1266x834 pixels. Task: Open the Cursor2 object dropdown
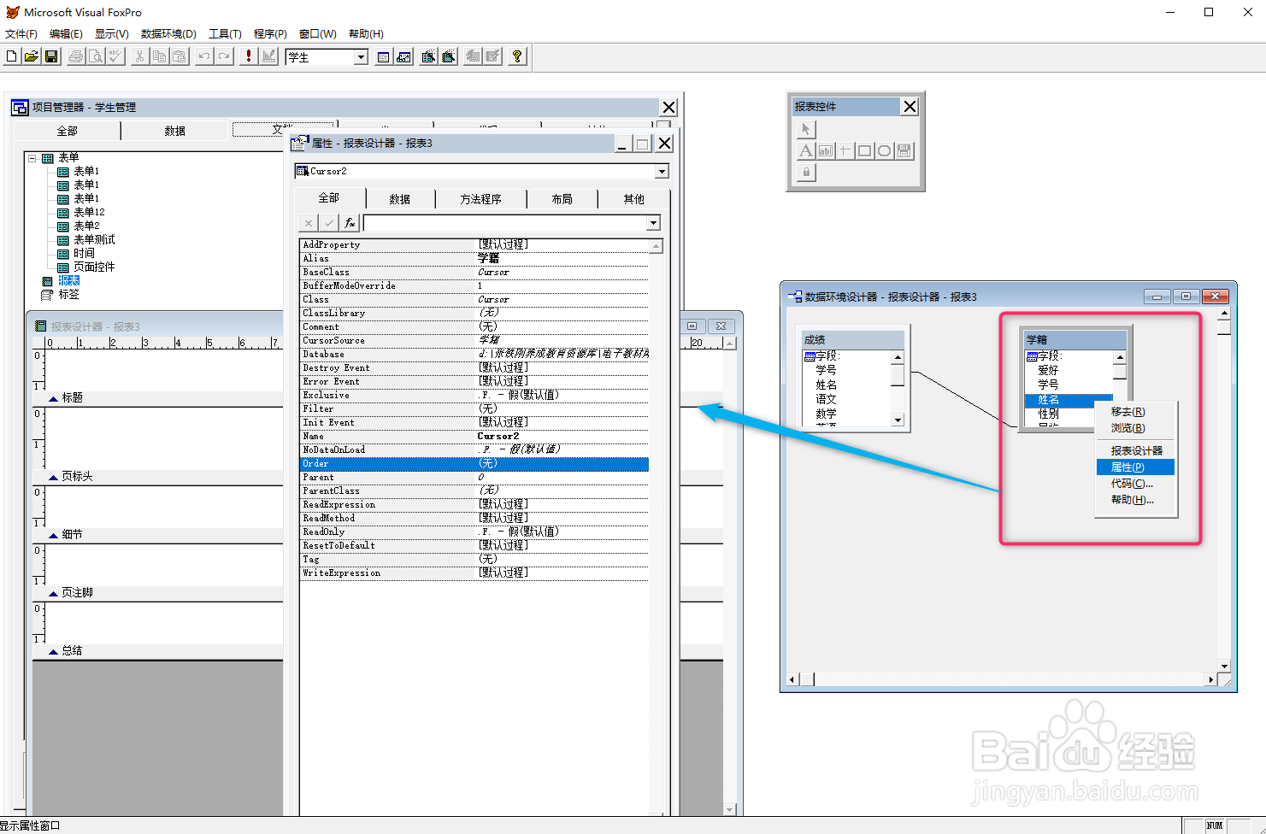click(x=662, y=171)
